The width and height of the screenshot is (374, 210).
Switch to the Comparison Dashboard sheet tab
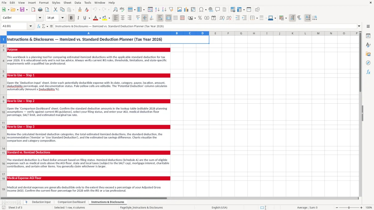coord(71,202)
